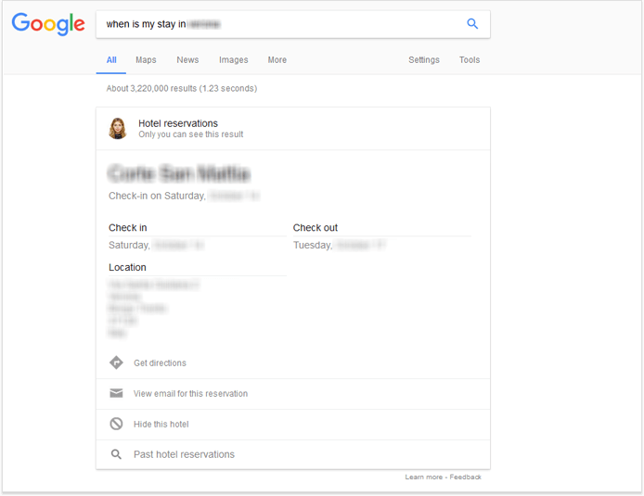Open View email for this reservation

(190, 393)
